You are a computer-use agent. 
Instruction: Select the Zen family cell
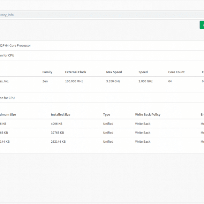[45, 81]
